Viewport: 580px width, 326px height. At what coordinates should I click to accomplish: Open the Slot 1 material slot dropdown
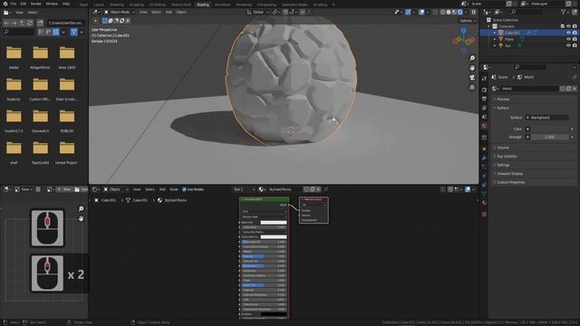pos(244,189)
